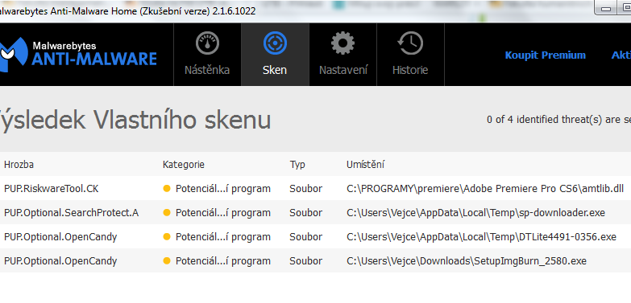This screenshot has width=631, height=303.
Task: Click the Výsledek Vlastního skenu heading
Action: click(135, 120)
